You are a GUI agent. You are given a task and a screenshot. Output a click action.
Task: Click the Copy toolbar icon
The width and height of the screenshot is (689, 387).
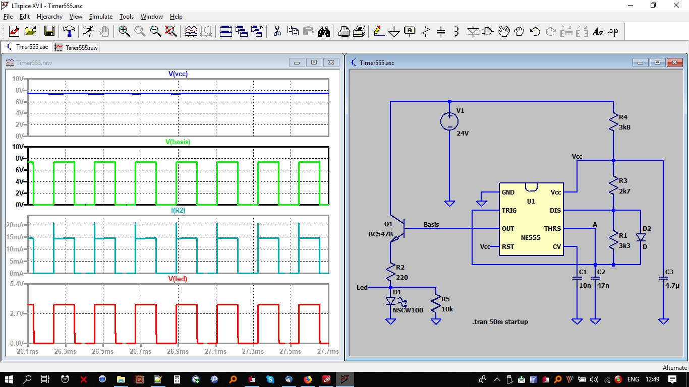[293, 31]
